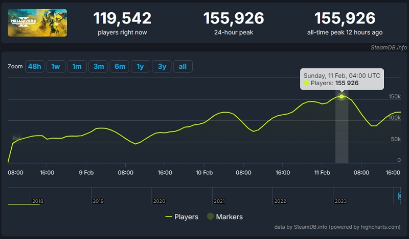Zoom chart out to 1y

(x=140, y=67)
